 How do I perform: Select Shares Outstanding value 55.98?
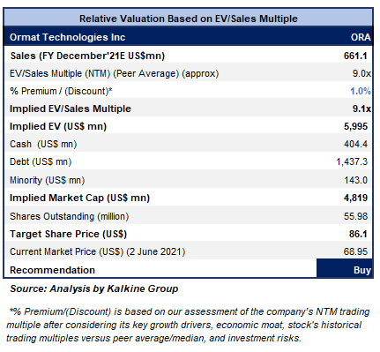click(x=355, y=216)
